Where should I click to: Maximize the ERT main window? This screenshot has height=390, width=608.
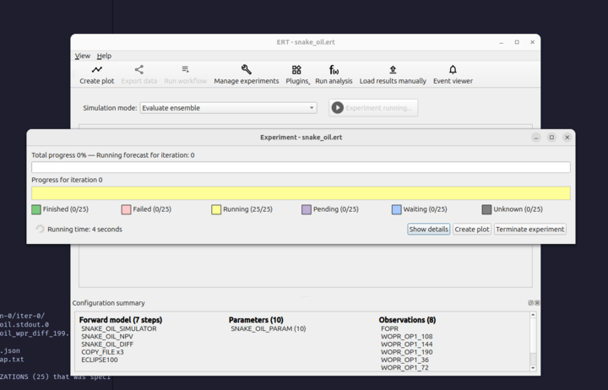pos(517,42)
